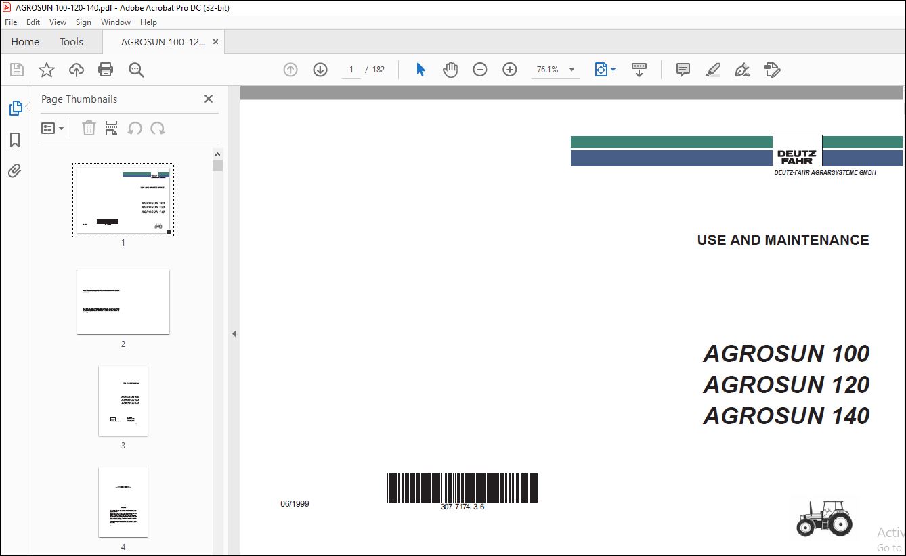906x556 pixels.
Task: Click the Save file icon
Action: (17, 70)
